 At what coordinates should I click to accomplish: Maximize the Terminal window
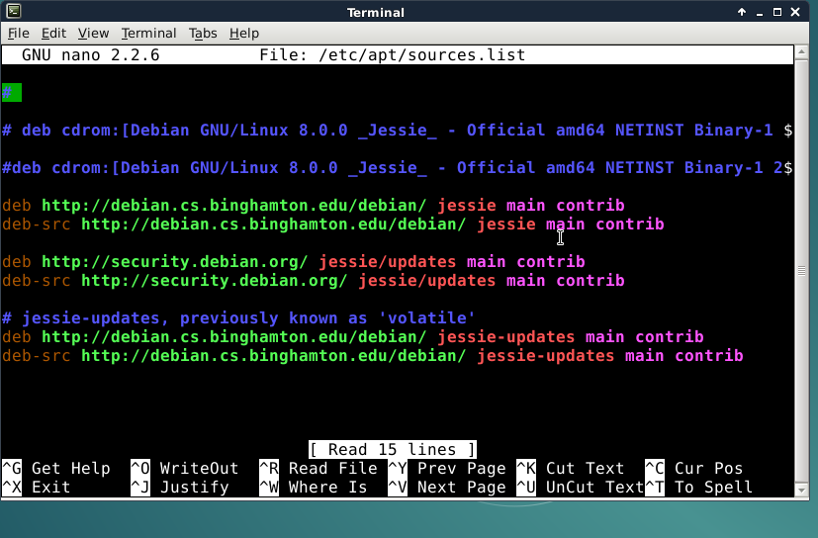point(777,12)
